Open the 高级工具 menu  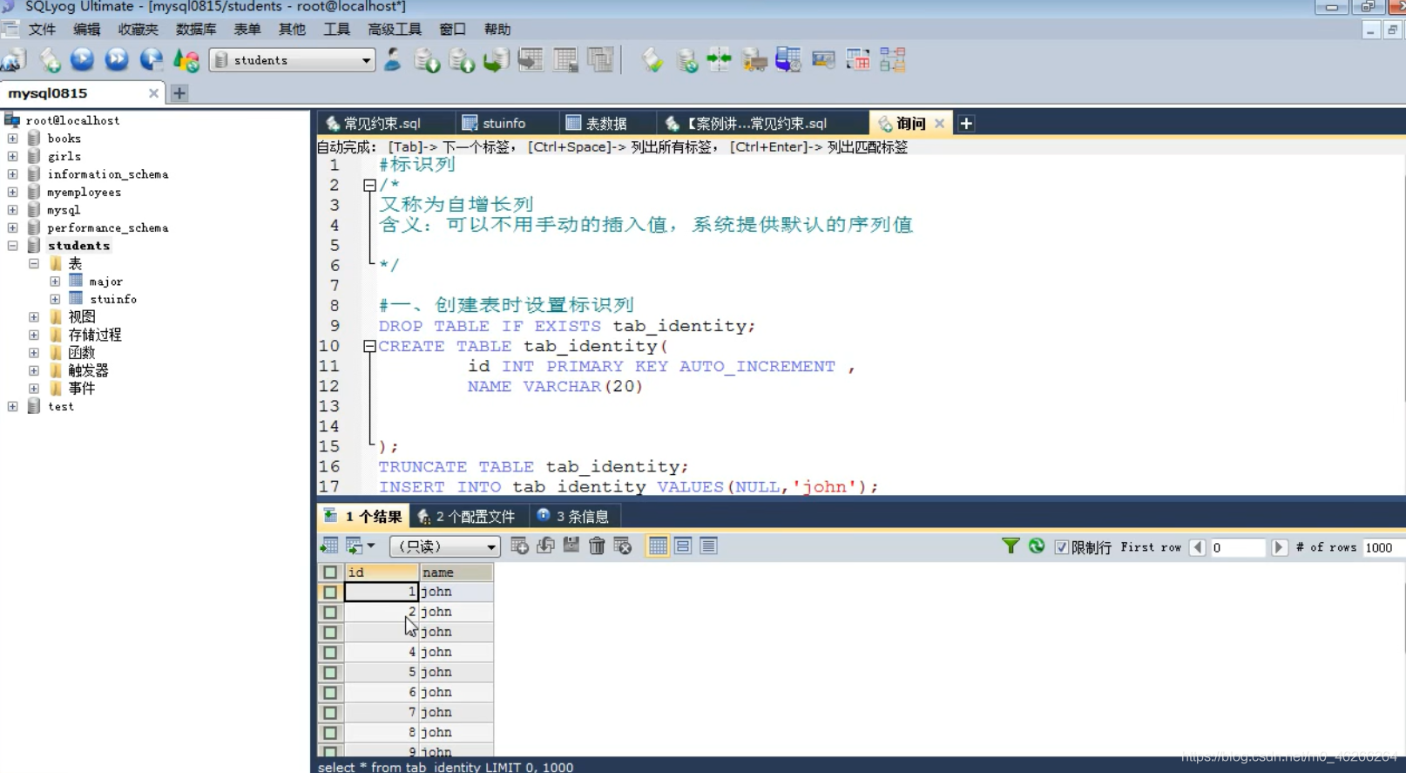(x=395, y=29)
